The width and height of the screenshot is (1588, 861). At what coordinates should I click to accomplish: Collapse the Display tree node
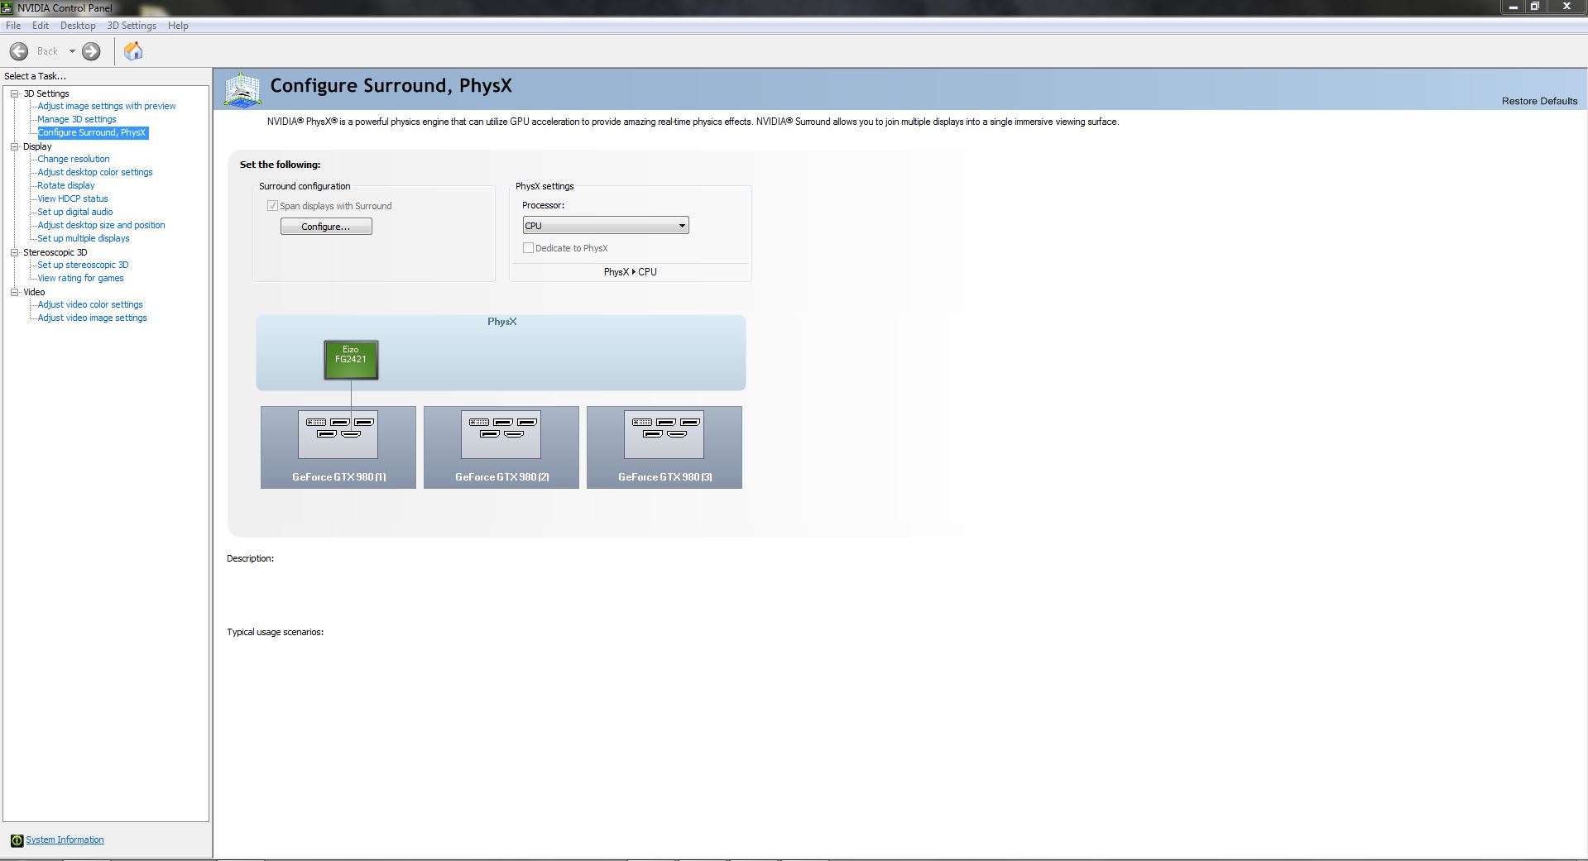pos(14,146)
